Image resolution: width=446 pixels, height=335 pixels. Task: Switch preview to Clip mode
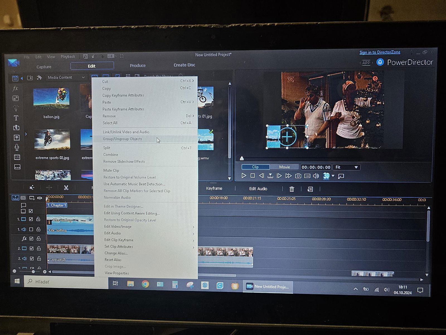coord(255,167)
